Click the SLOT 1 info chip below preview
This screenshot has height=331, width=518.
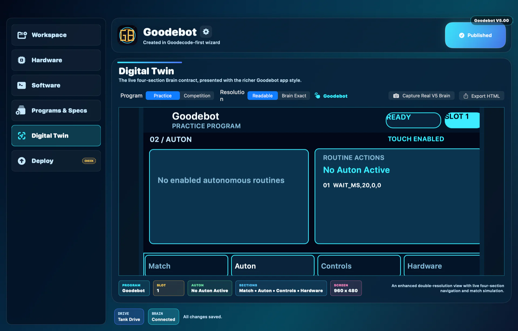tap(169, 288)
